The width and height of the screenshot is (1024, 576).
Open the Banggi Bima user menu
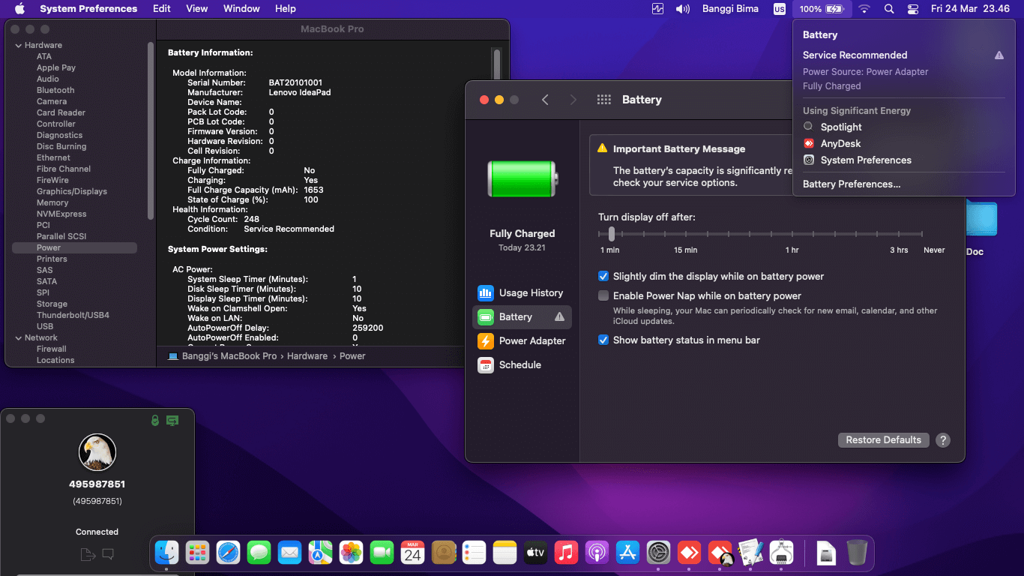730,9
